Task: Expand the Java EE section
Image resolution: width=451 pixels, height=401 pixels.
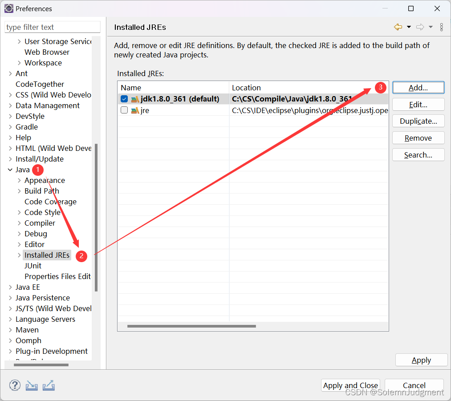Action: pyautogui.click(x=10, y=287)
